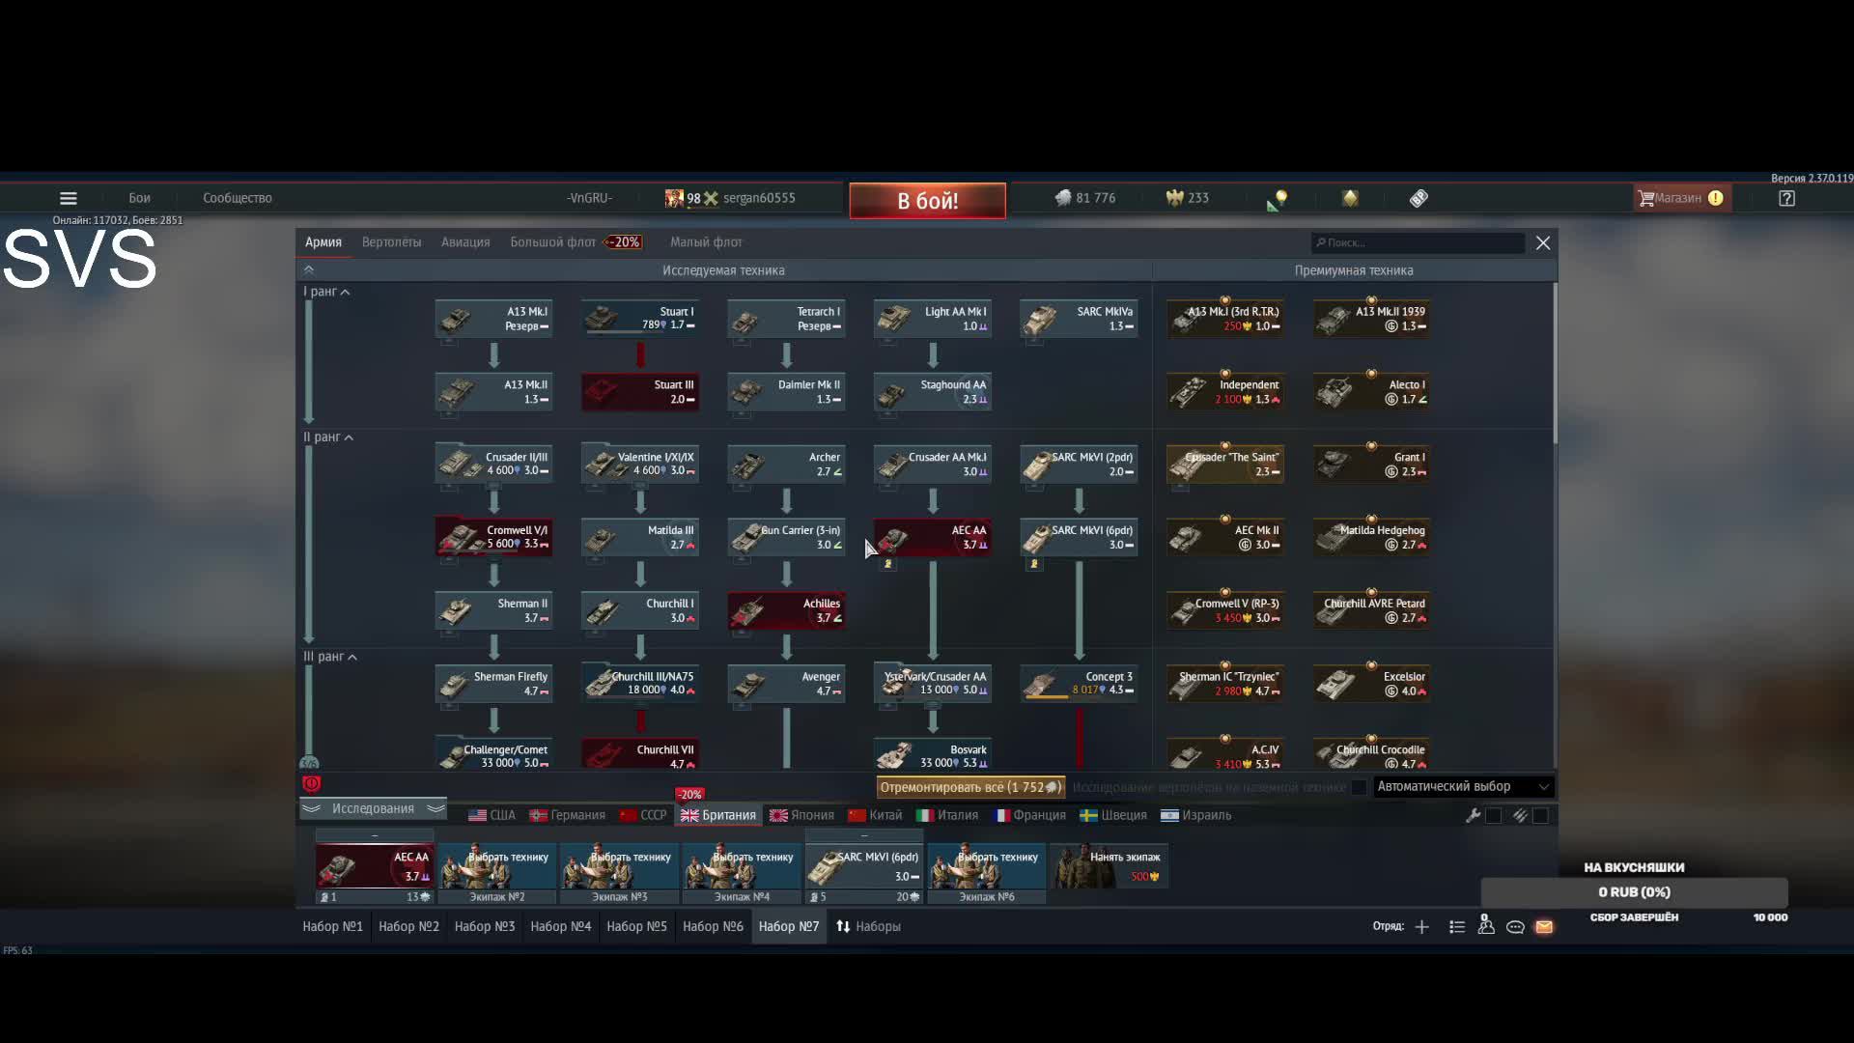Add squad member with plus icon
Image resolution: width=1854 pixels, height=1043 pixels.
pos(1421,927)
